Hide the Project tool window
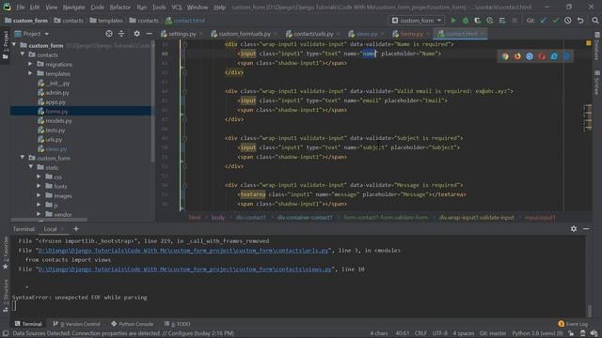 pyautogui.click(x=149, y=34)
